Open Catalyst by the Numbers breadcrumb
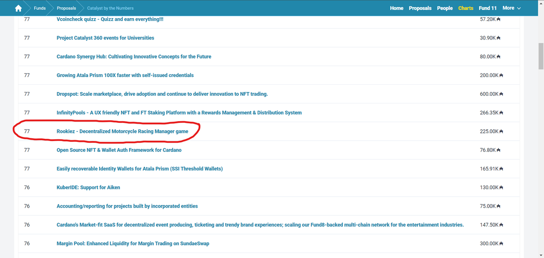Screen dimensions: 544x258 [110, 8]
